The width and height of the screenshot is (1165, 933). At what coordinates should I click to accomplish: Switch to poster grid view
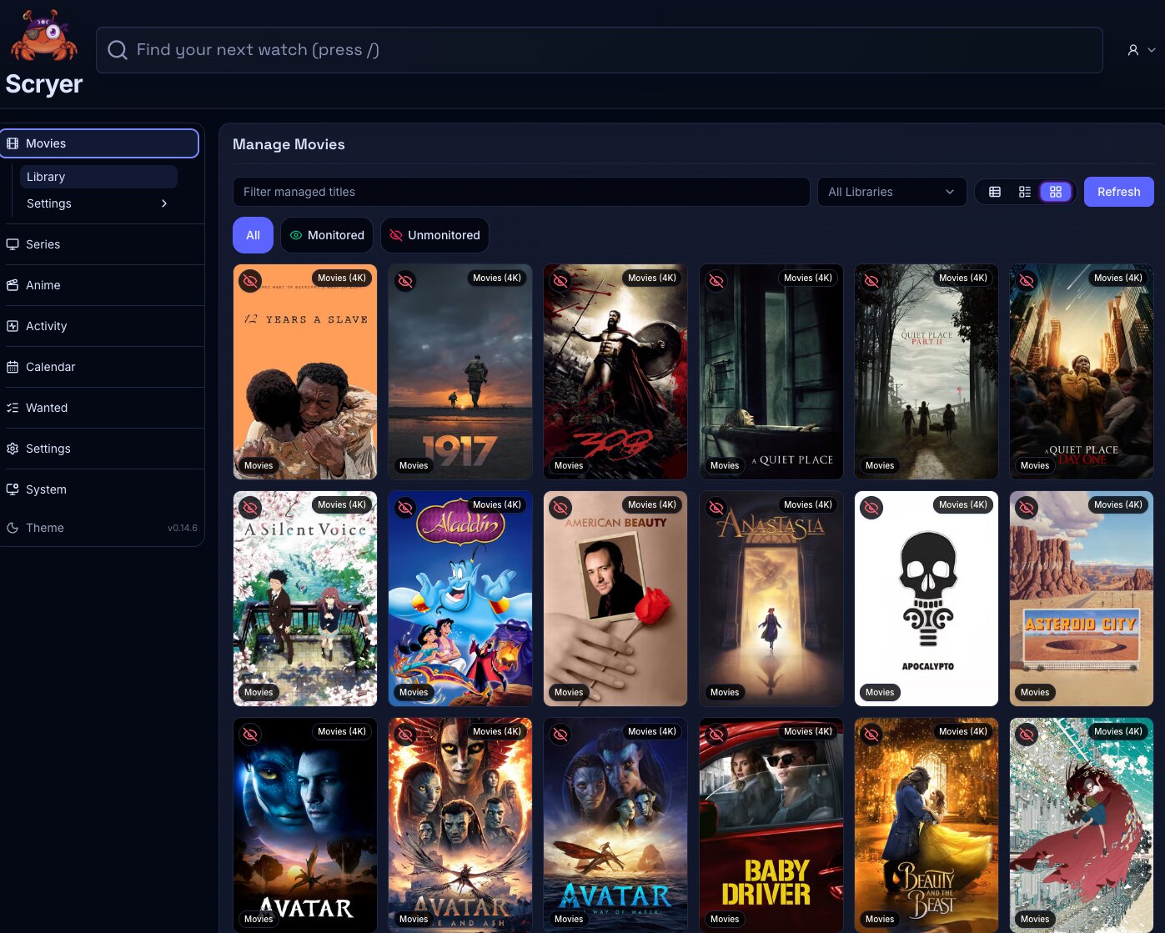coord(1056,192)
